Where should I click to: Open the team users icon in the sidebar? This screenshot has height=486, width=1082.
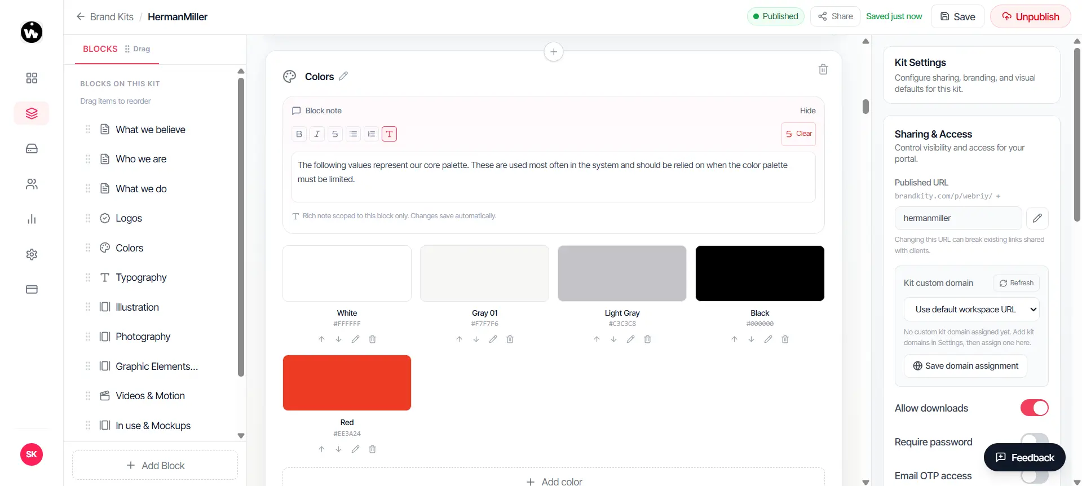coord(32,184)
